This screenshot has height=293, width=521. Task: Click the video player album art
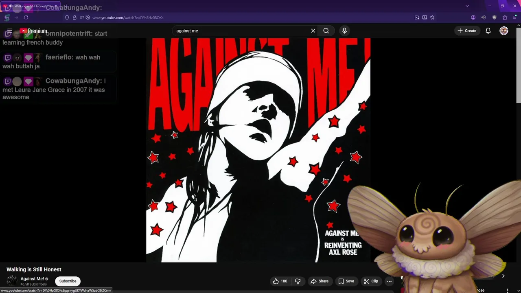click(x=258, y=150)
